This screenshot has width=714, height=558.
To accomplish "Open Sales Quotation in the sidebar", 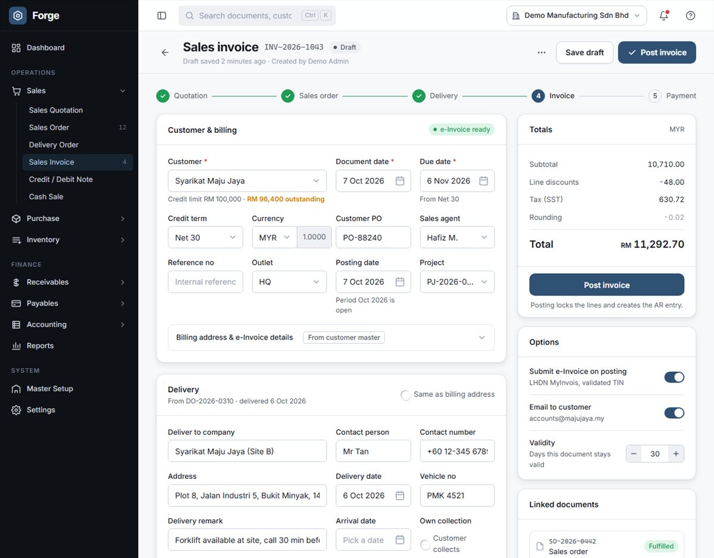I will point(77,110).
